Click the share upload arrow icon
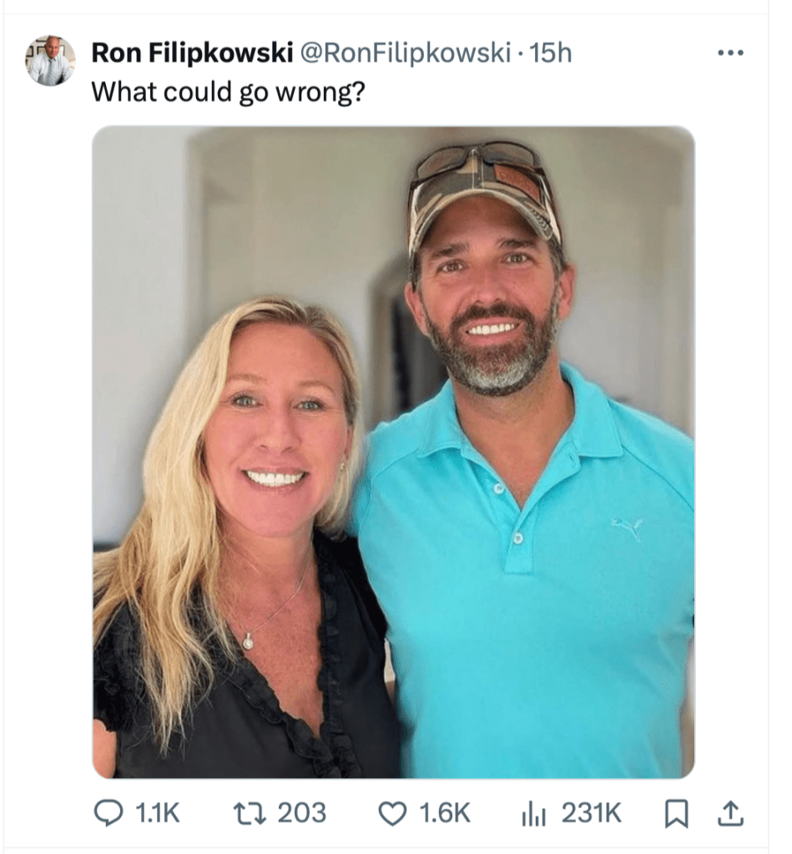The width and height of the screenshot is (792, 854). tap(730, 813)
